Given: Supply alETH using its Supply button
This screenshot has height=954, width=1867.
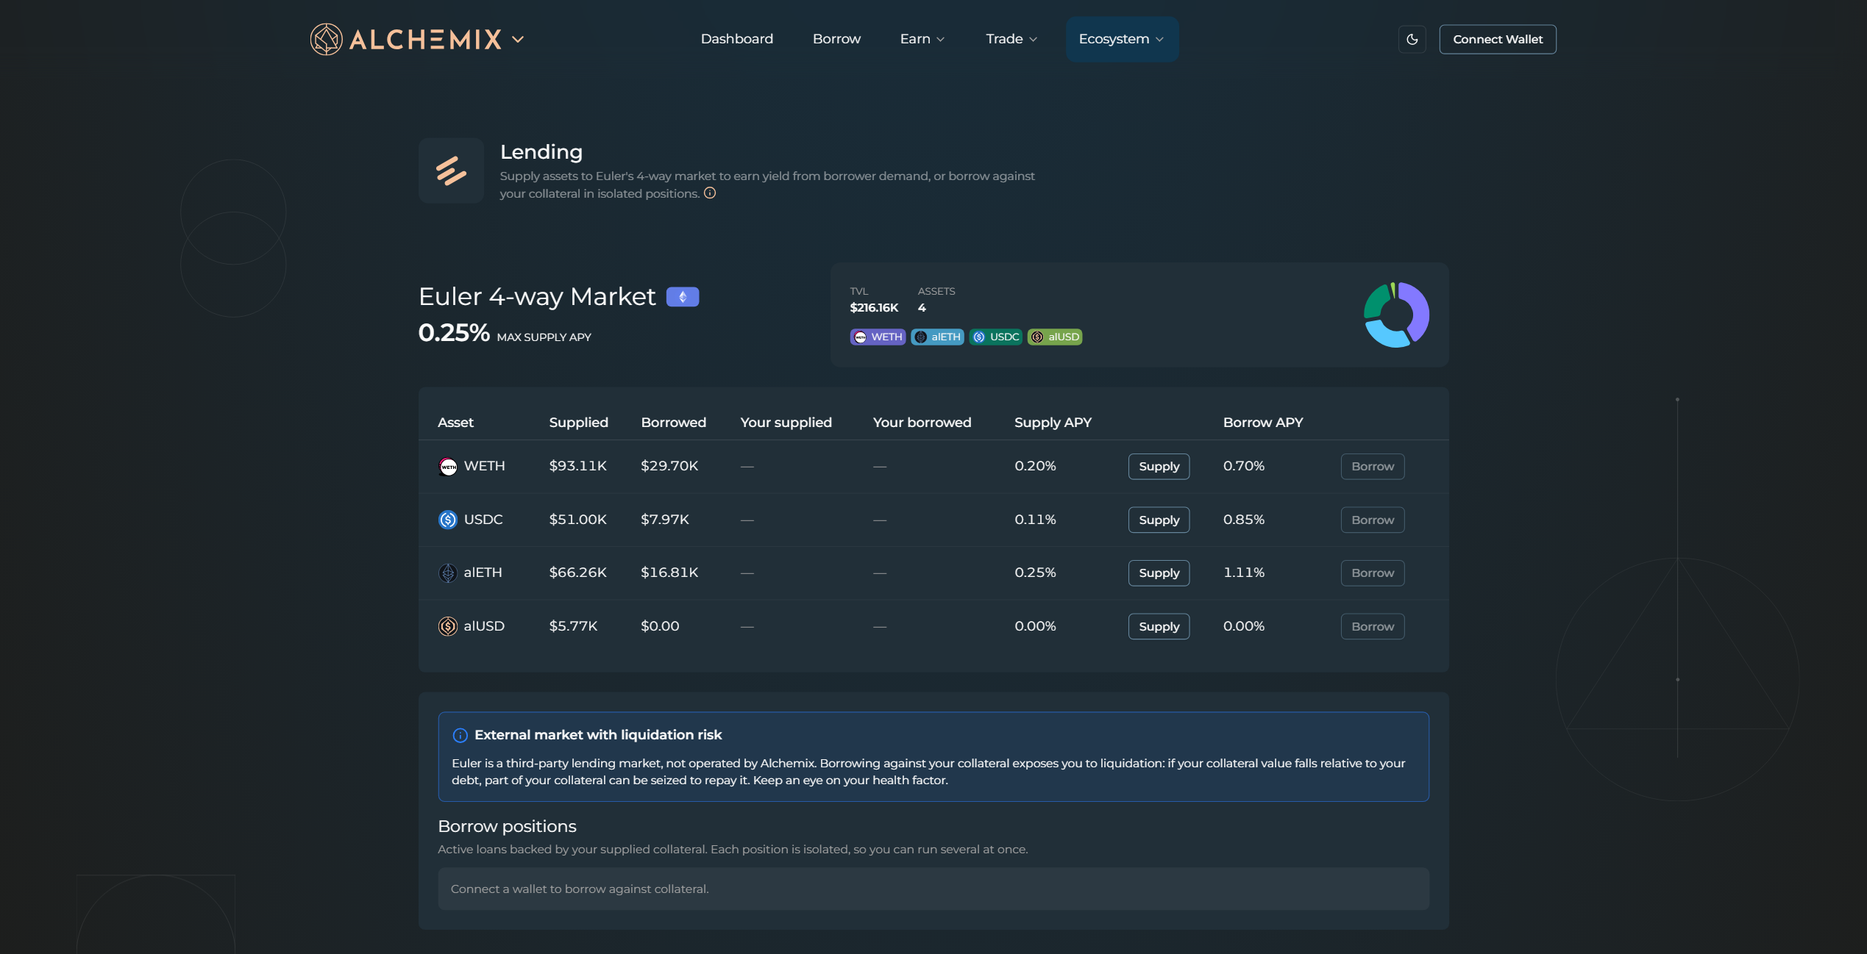Looking at the screenshot, I should click(1159, 573).
